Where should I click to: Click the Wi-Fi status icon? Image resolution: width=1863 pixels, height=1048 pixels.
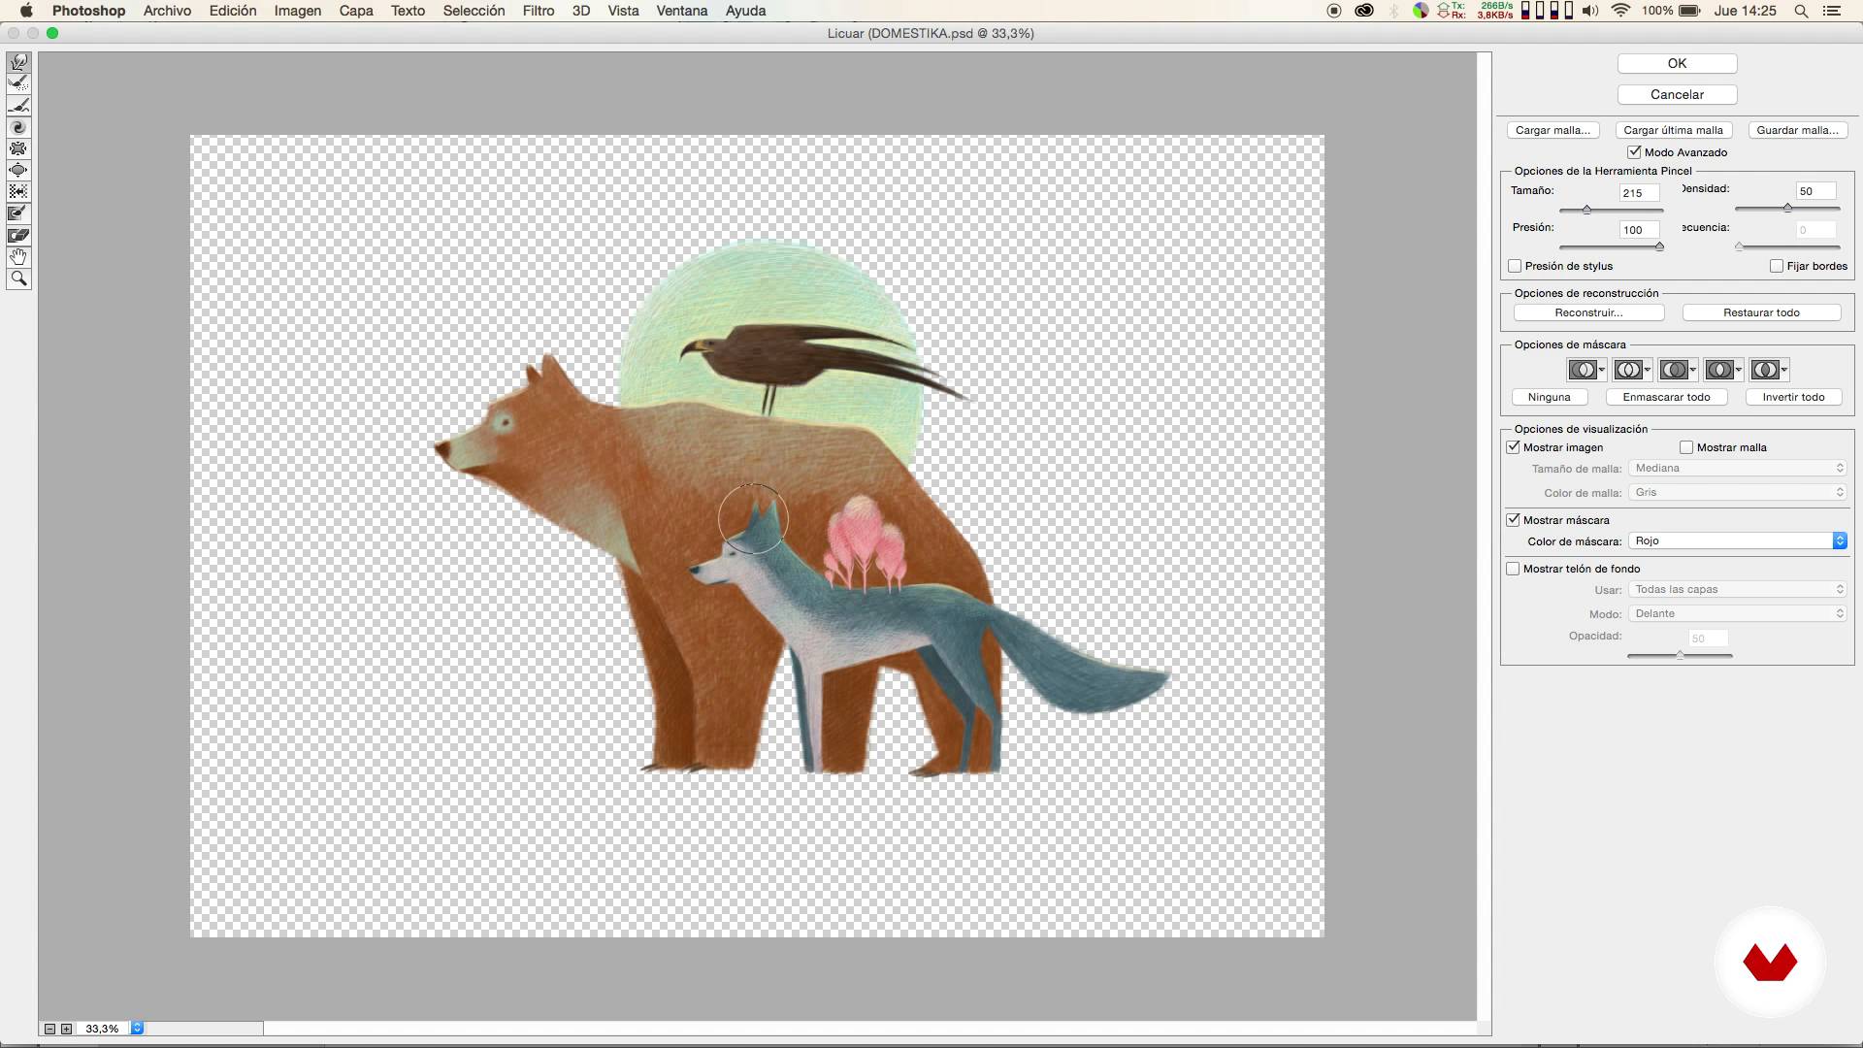1620,11
